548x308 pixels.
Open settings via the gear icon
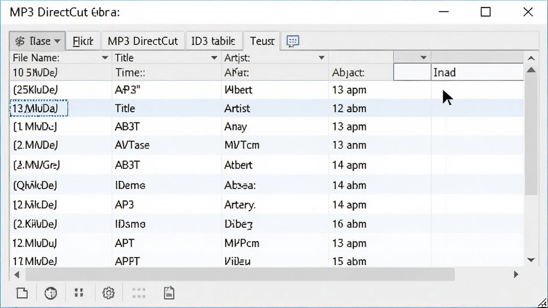click(x=108, y=293)
